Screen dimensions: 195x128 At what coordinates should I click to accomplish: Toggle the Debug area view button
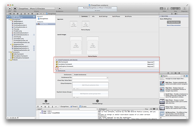pyautogui.click(x=175, y=9)
